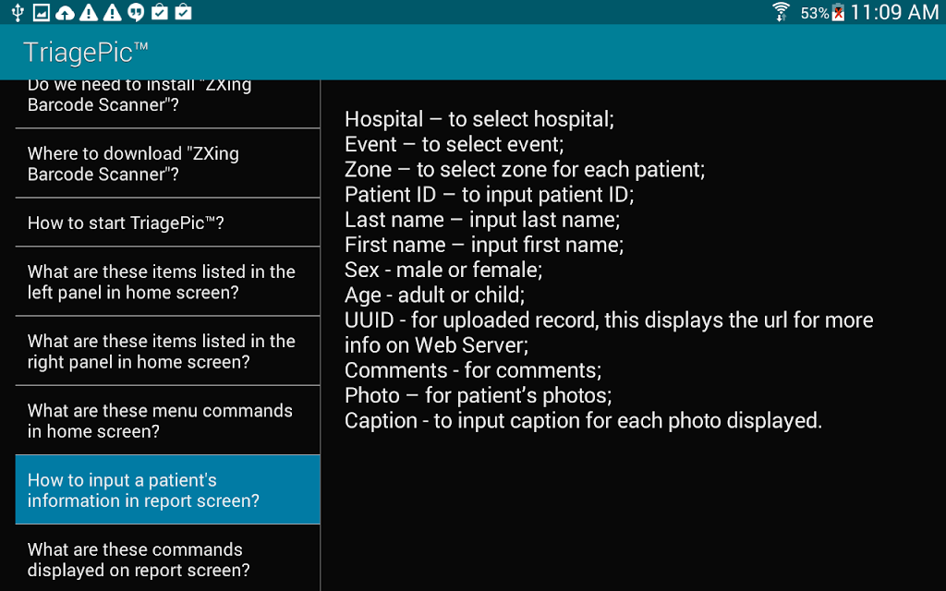Tap the second warning triangle notification icon
Screen dimensions: 946x591
point(112,12)
